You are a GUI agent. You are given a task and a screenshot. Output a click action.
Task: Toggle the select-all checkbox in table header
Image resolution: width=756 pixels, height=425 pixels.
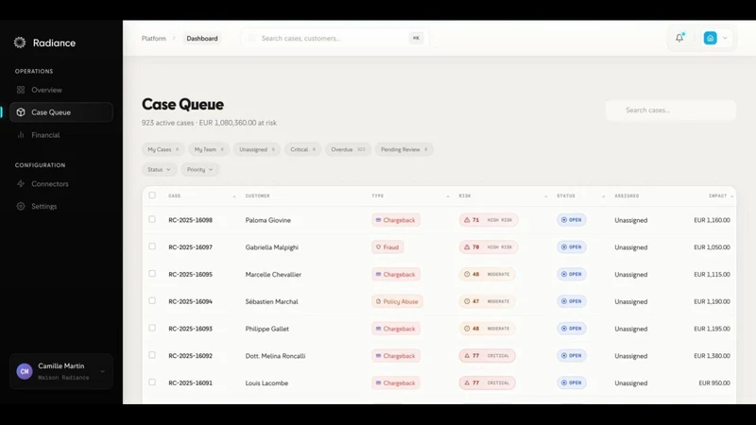pos(152,195)
